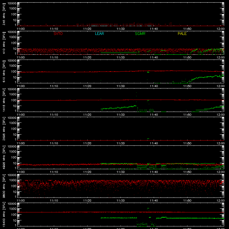The image size is (229, 229).
Task: Select the 8800 MHz [SFU] axis title
Action: (4, 186)
